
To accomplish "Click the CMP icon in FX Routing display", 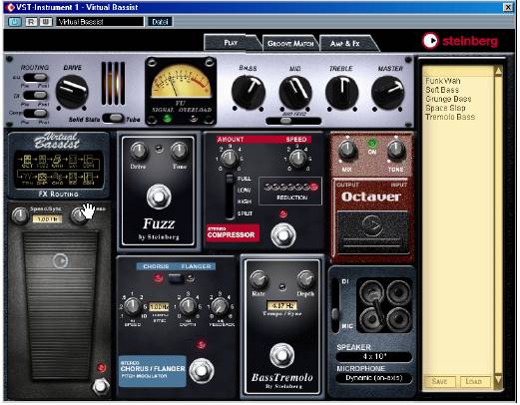I will [42, 179].
